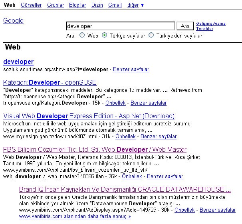
Task: Open Gmail from the top bar
Action: click(115, 5)
